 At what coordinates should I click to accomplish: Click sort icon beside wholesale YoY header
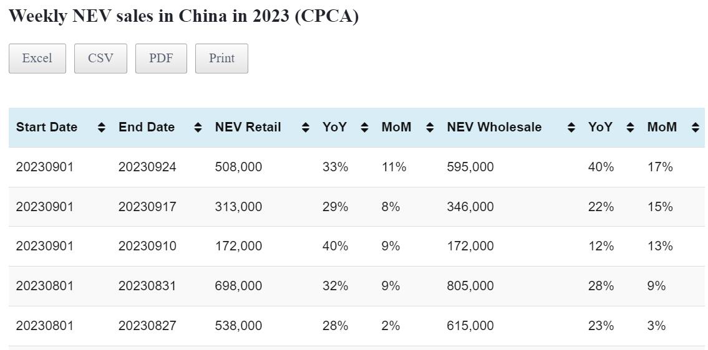(630, 128)
